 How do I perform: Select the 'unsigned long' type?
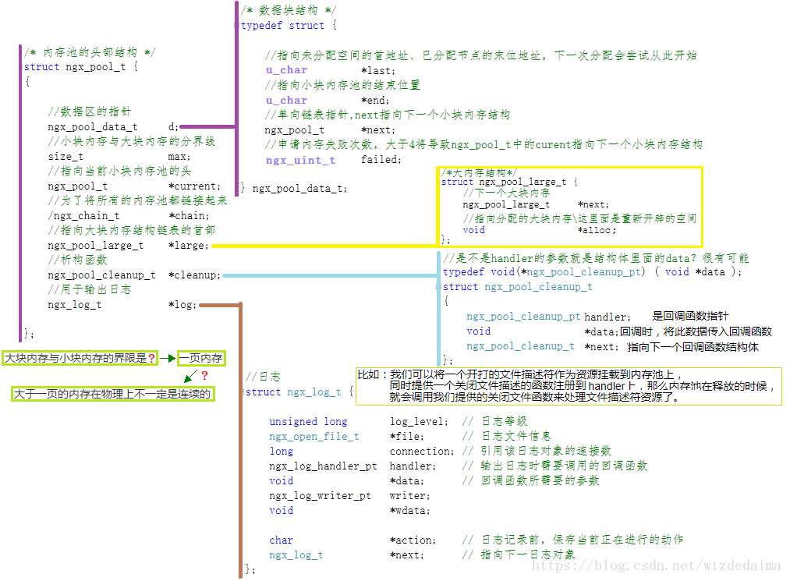pyautogui.click(x=308, y=421)
